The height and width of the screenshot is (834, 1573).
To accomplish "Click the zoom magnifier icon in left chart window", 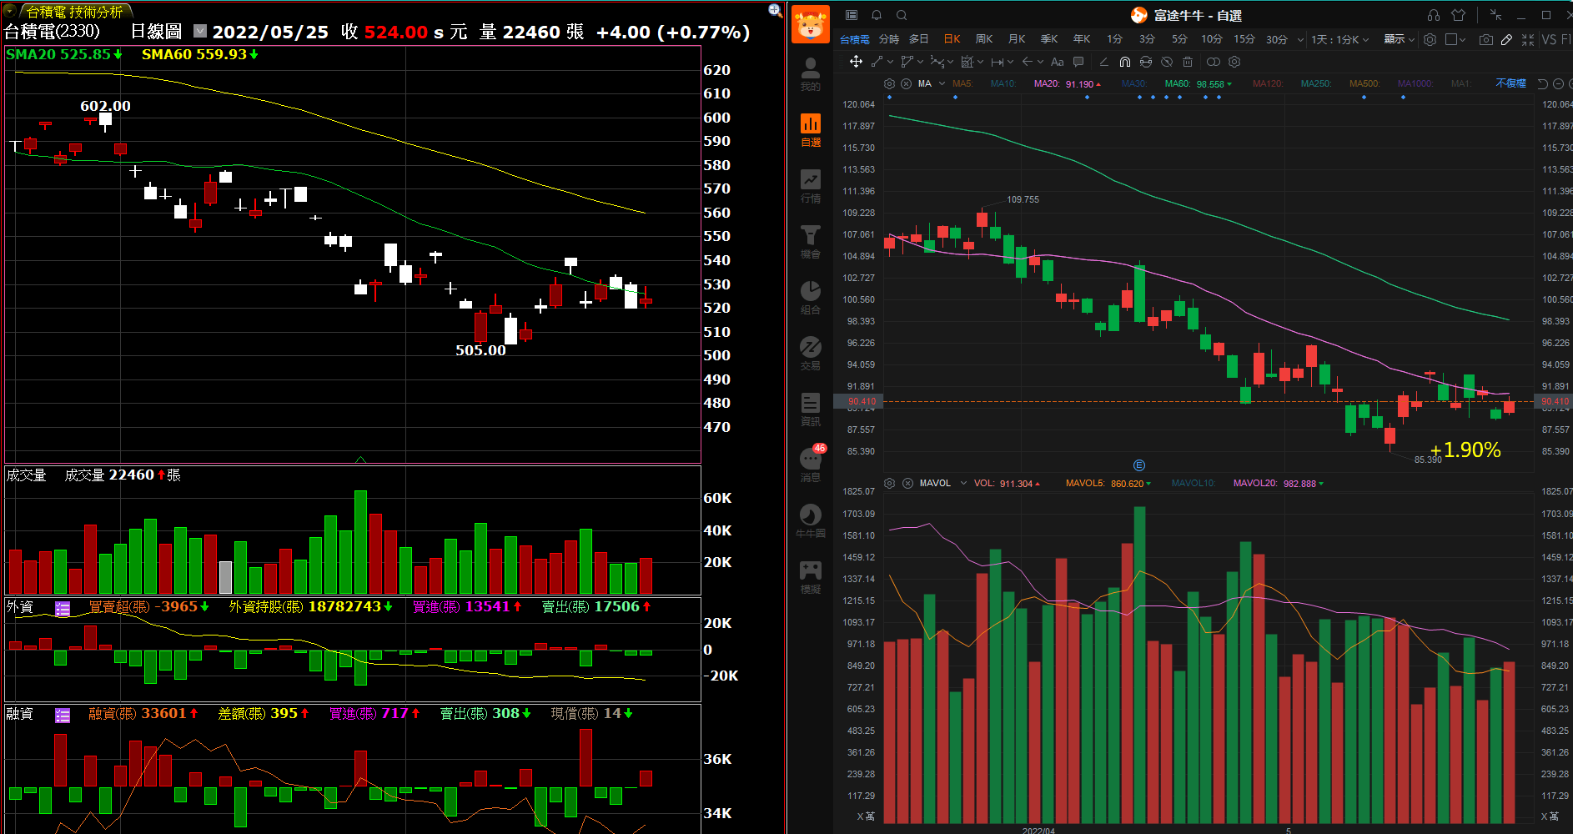I will [775, 10].
